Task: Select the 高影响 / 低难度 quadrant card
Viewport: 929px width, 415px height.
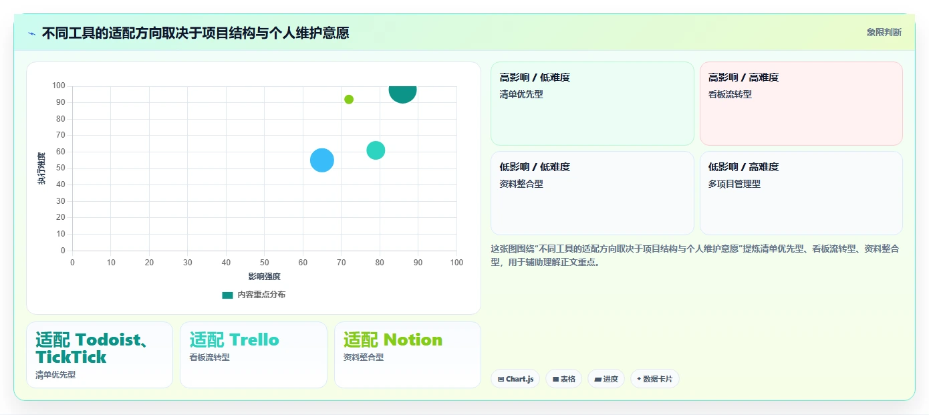Action: (592, 104)
